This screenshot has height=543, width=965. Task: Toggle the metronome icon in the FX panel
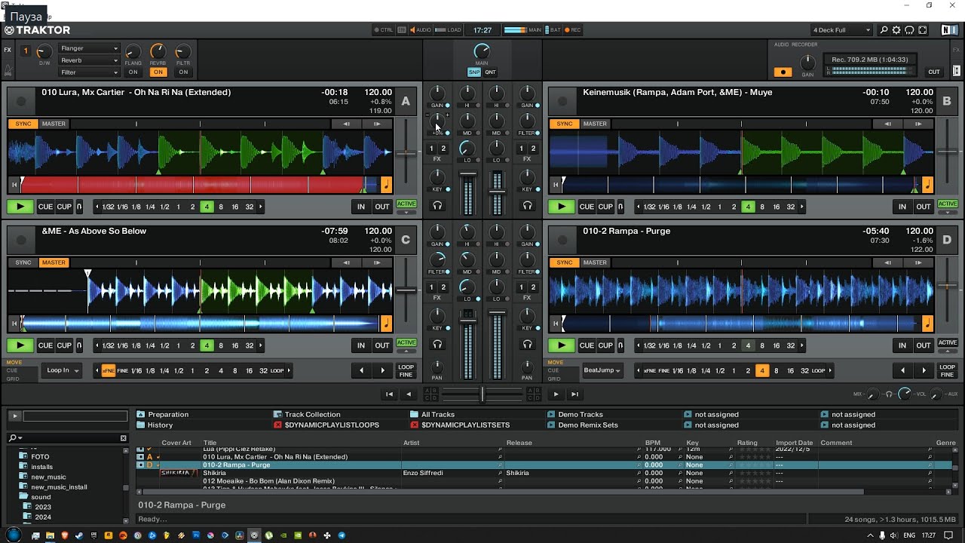tap(8, 71)
